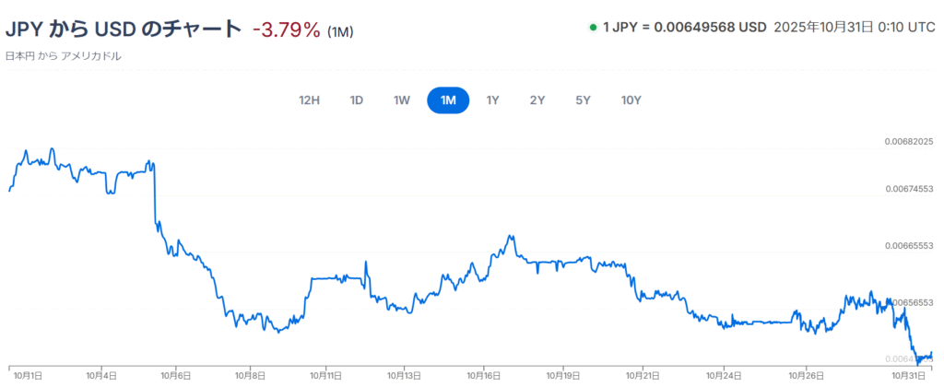Open the 10Y chart range
The height and width of the screenshot is (387, 944).
[x=631, y=100]
